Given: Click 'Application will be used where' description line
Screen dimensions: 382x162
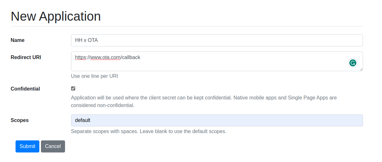Looking at the screenshot, I should click(x=204, y=98).
